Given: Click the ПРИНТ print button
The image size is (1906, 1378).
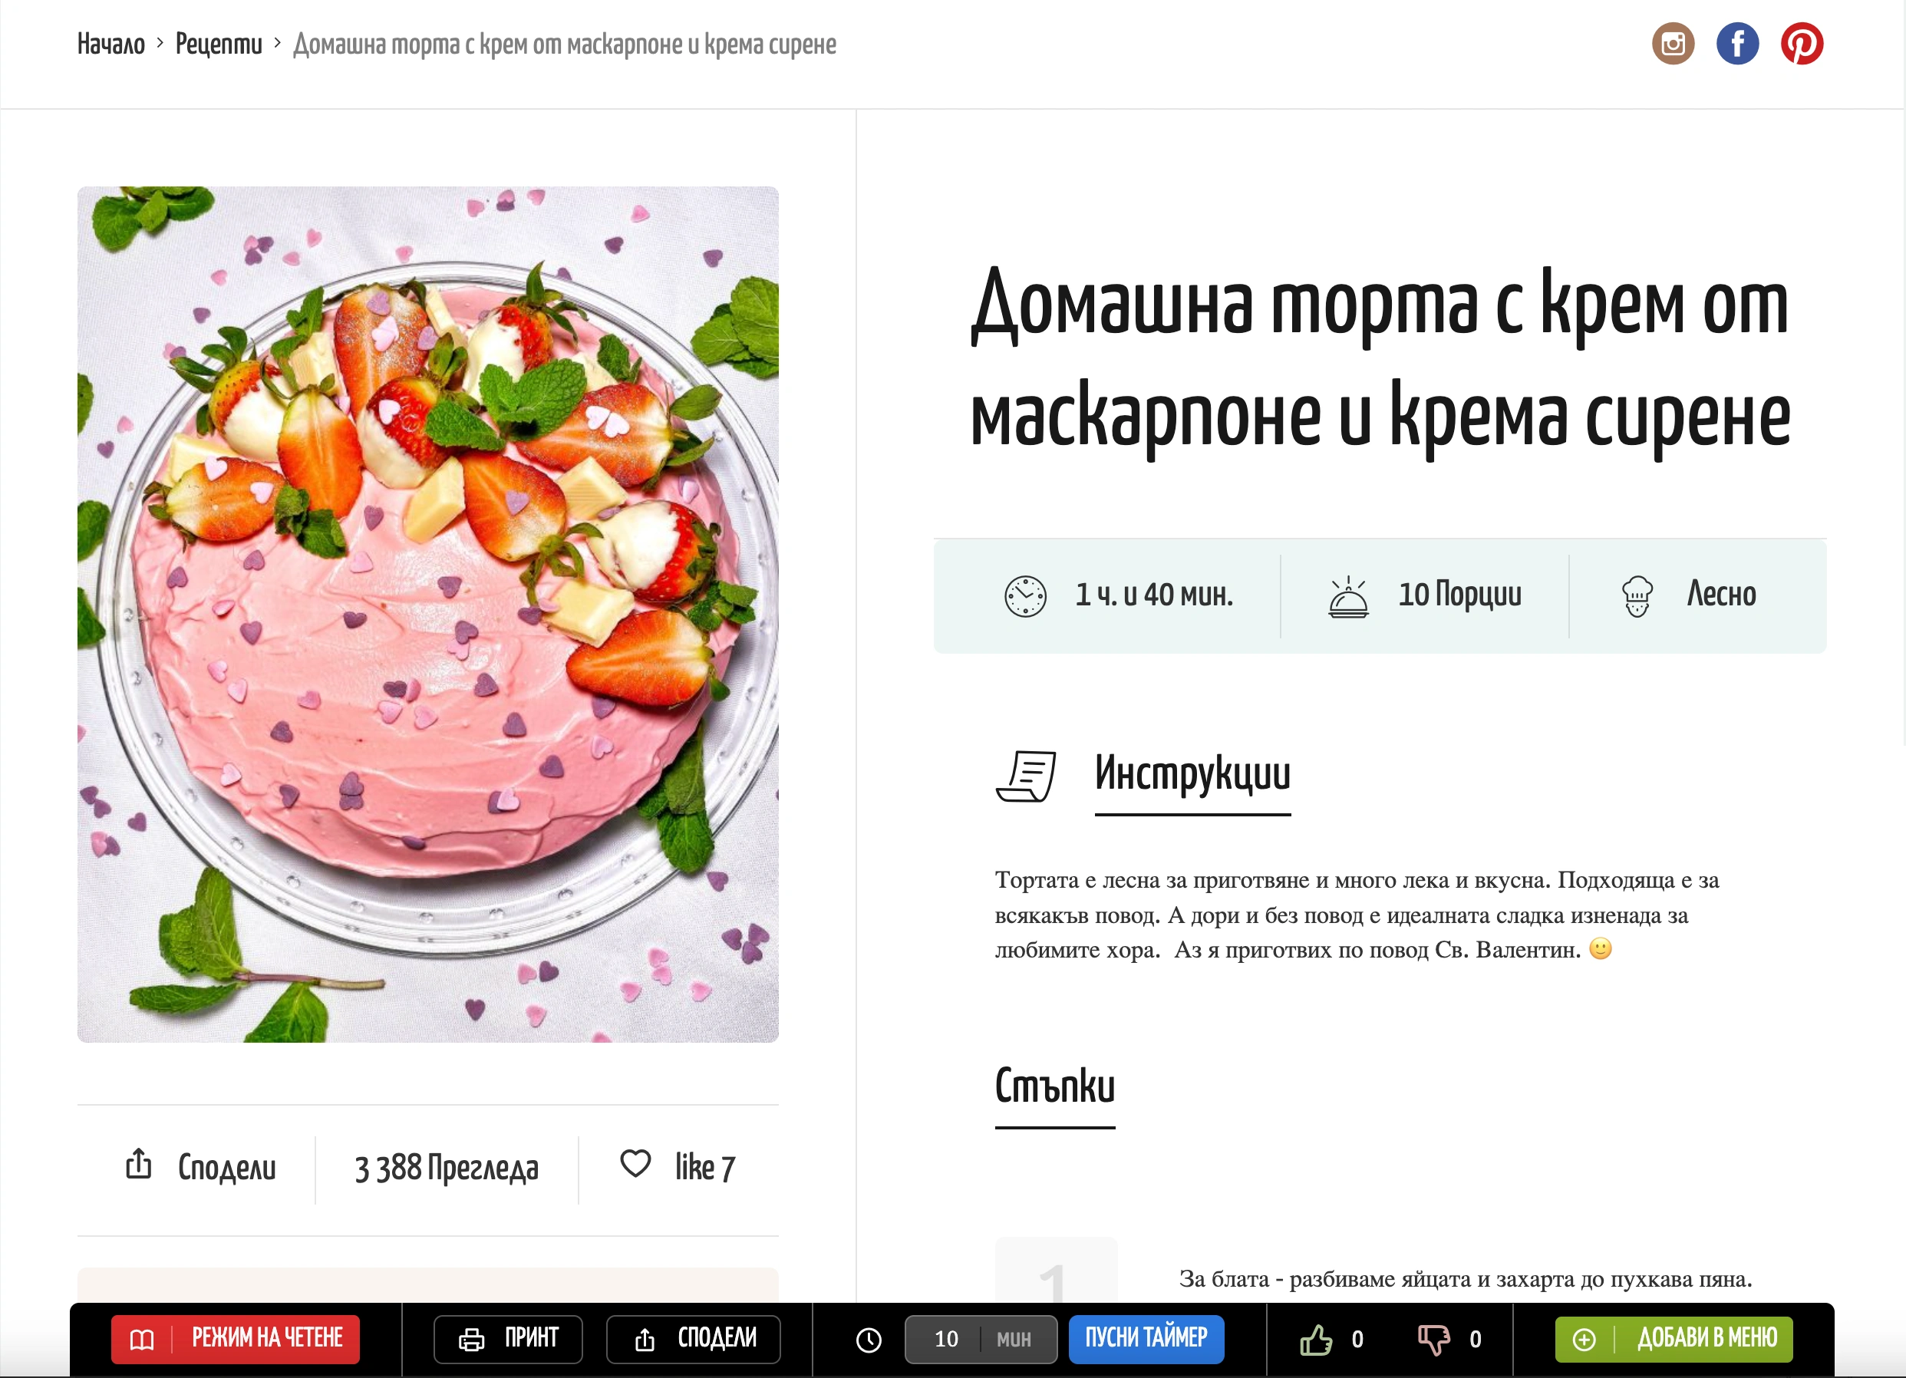Looking at the screenshot, I should click(x=508, y=1340).
